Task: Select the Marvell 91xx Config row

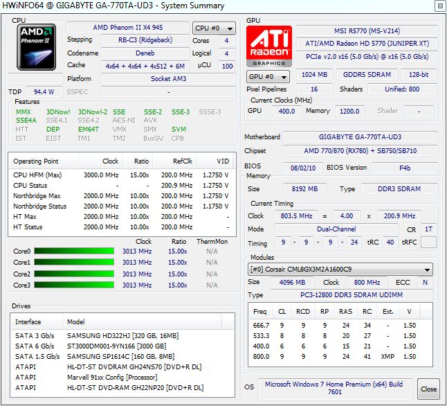Action: pyautogui.click(x=122, y=377)
